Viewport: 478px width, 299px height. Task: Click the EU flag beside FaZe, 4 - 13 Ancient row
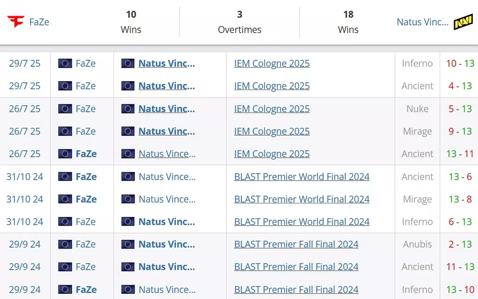point(65,86)
